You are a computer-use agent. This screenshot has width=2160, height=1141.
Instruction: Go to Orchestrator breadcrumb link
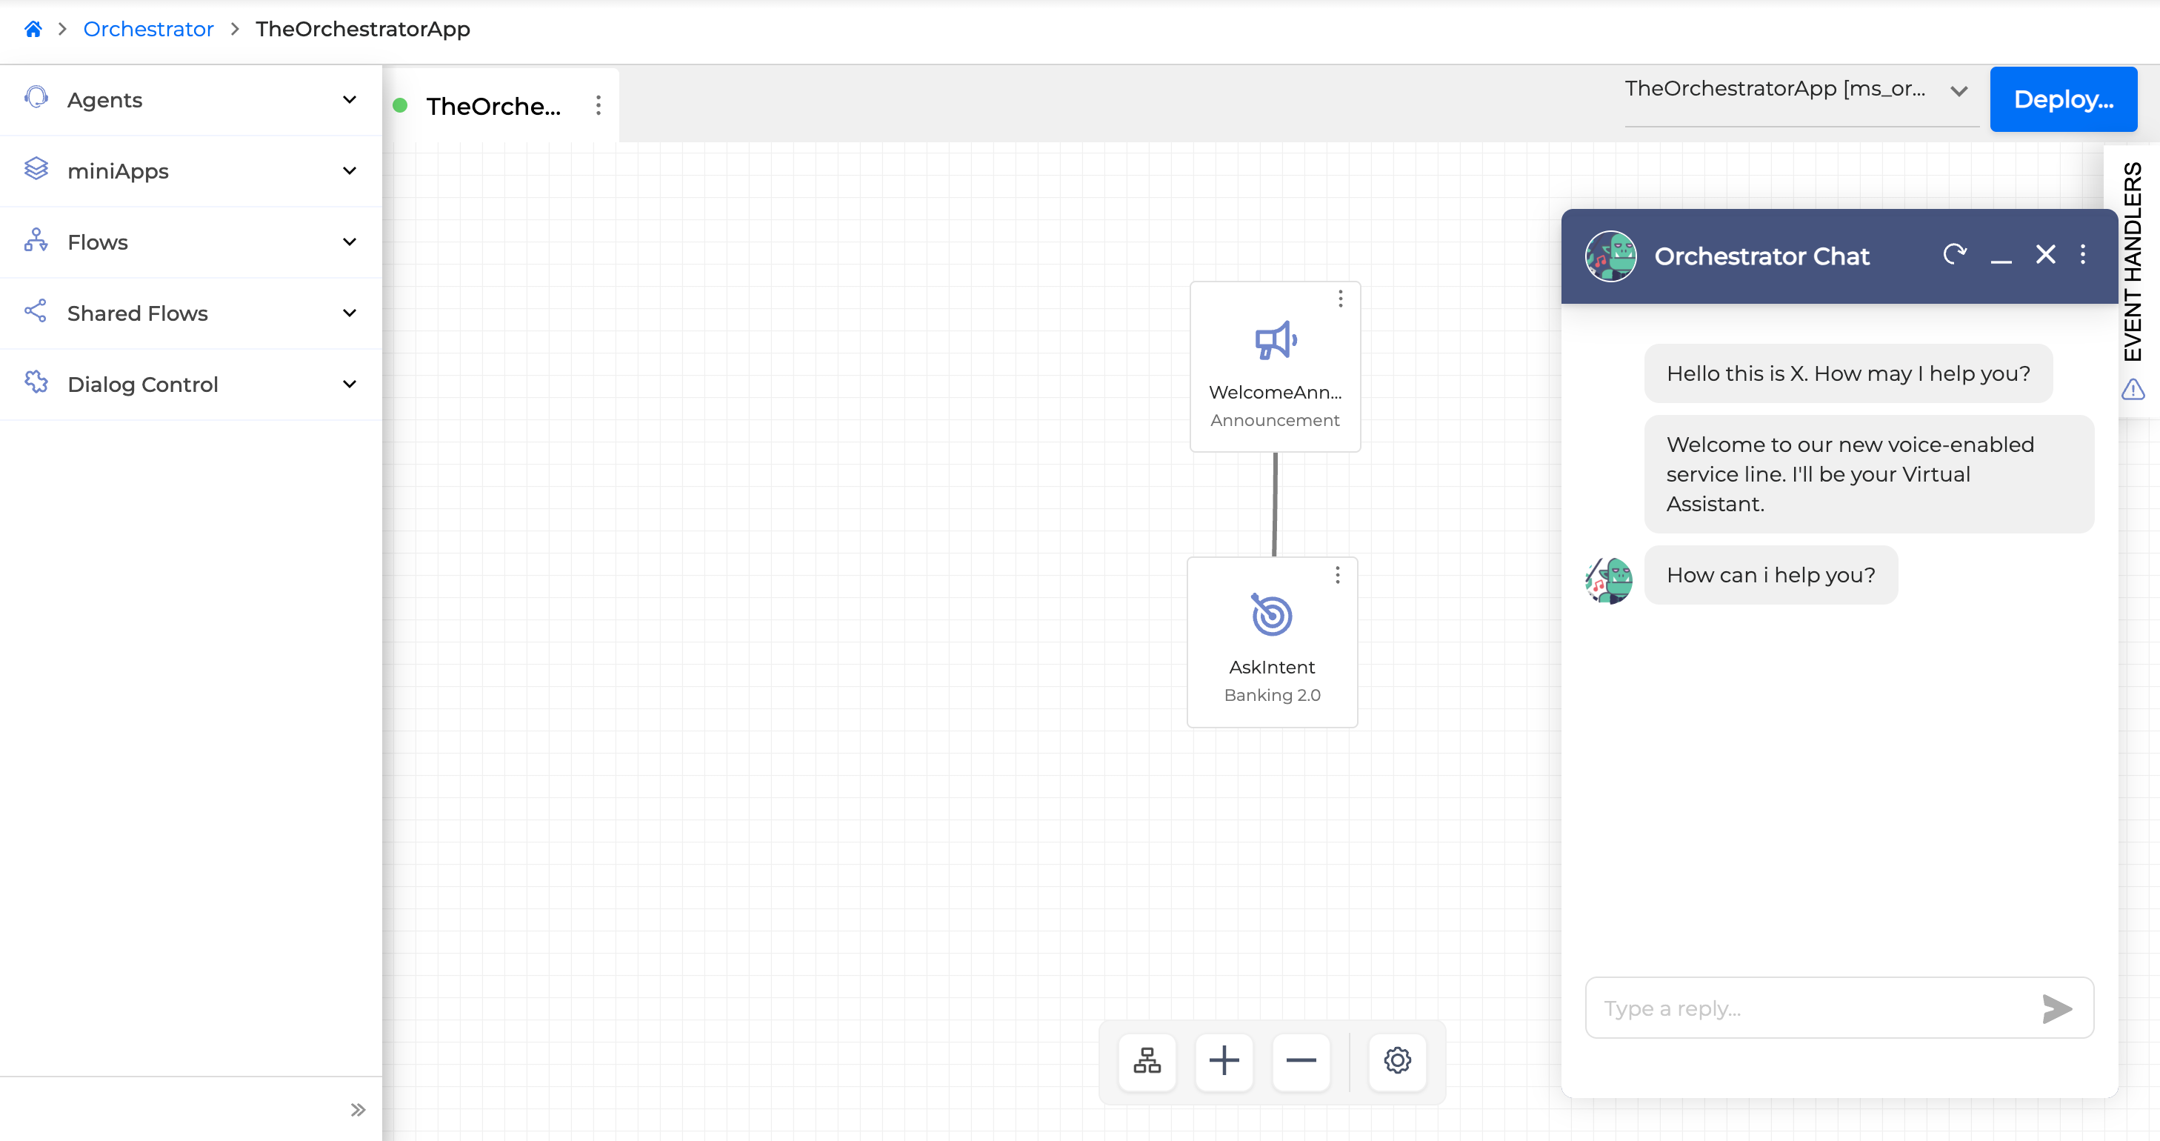click(148, 30)
